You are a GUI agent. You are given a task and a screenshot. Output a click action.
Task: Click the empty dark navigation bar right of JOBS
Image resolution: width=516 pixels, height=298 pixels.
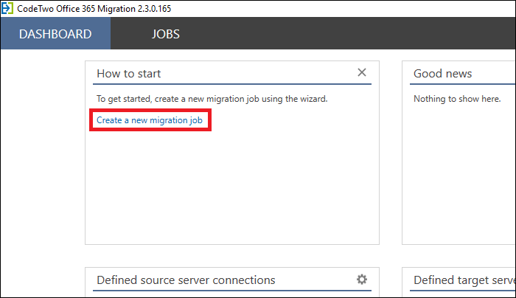[349, 34]
